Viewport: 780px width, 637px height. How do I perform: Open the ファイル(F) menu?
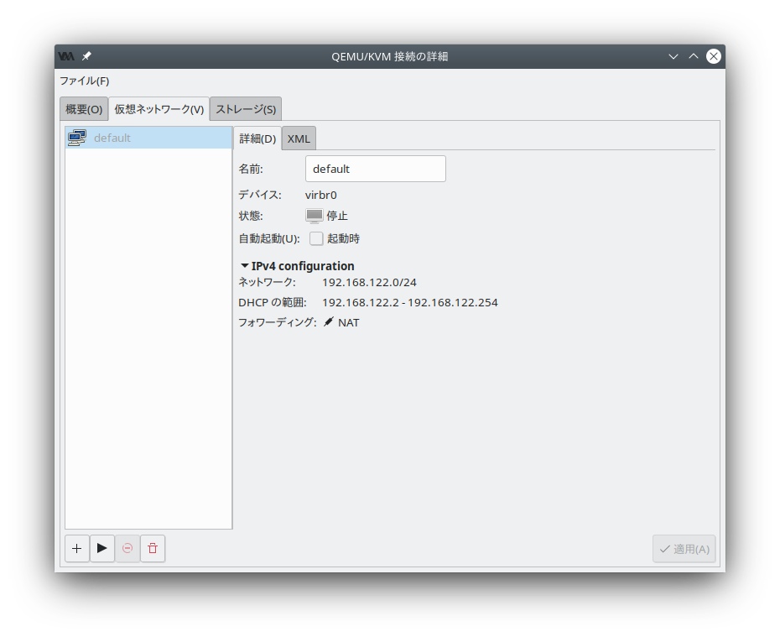coord(84,81)
